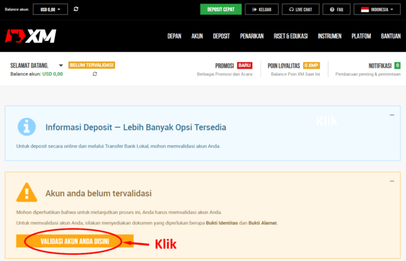Open the FAQ button
Viewport: 406px width, 261px height.
[x=336, y=9]
